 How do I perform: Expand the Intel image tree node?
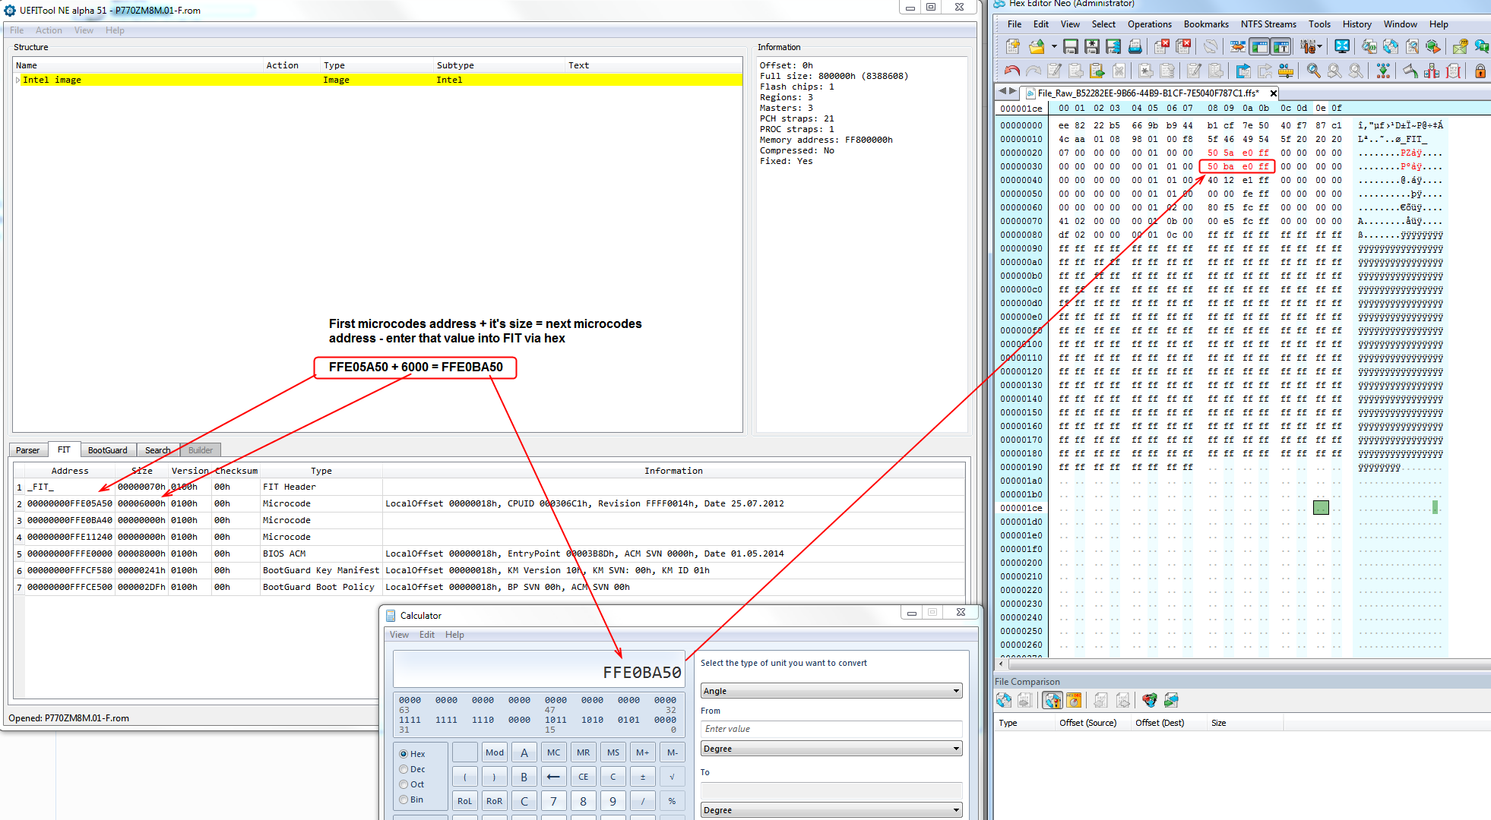coord(17,80)
